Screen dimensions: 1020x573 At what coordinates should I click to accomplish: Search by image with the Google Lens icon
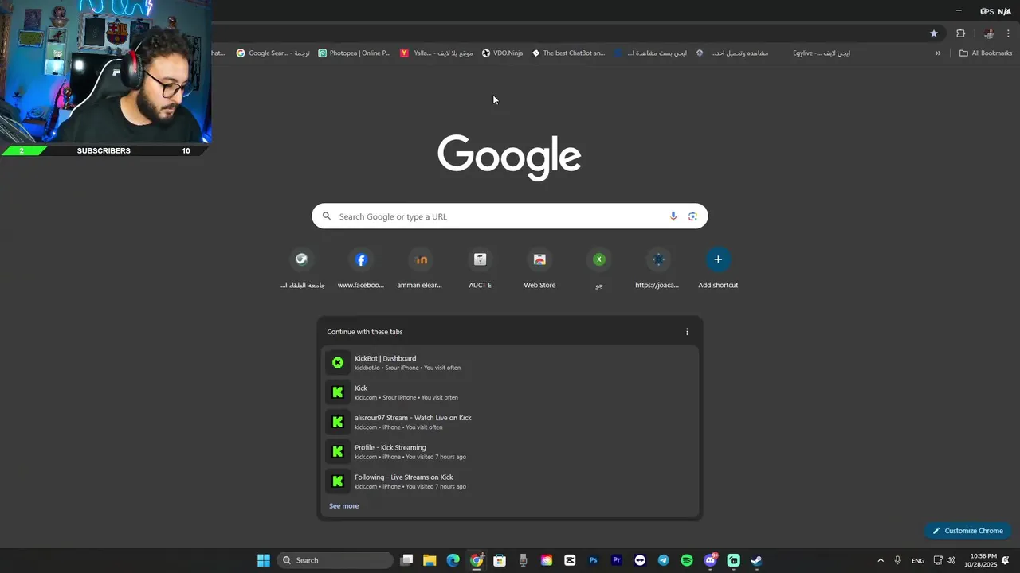(x=692, y=216)
